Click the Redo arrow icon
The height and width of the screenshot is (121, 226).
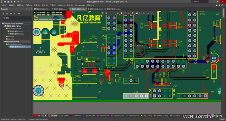22,2
